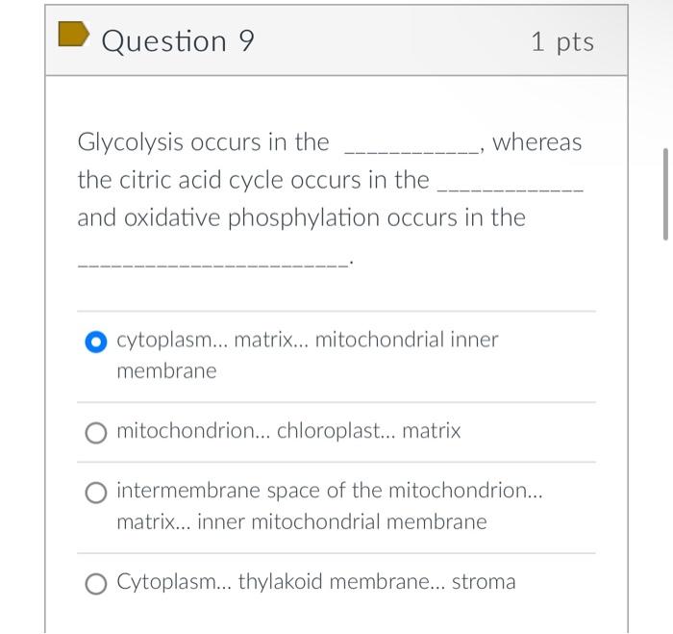
Task: Choose the radio button for mitochondrion, chloroplast, matrix
Action: [95, 433]
